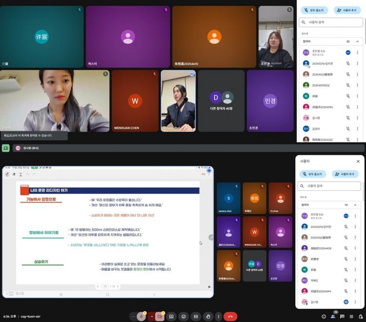Image resolution: width=366 pixels, height=322 pixels.
Task: Close the 사용자 side panel
Action: [358, 161]
